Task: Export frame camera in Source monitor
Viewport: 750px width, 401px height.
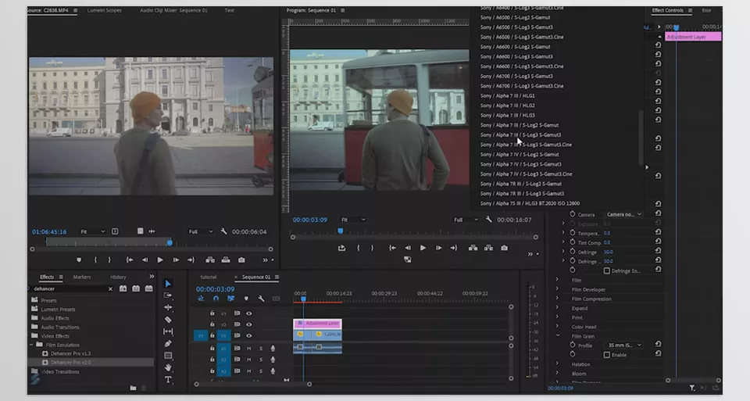Action: [241, 260]
